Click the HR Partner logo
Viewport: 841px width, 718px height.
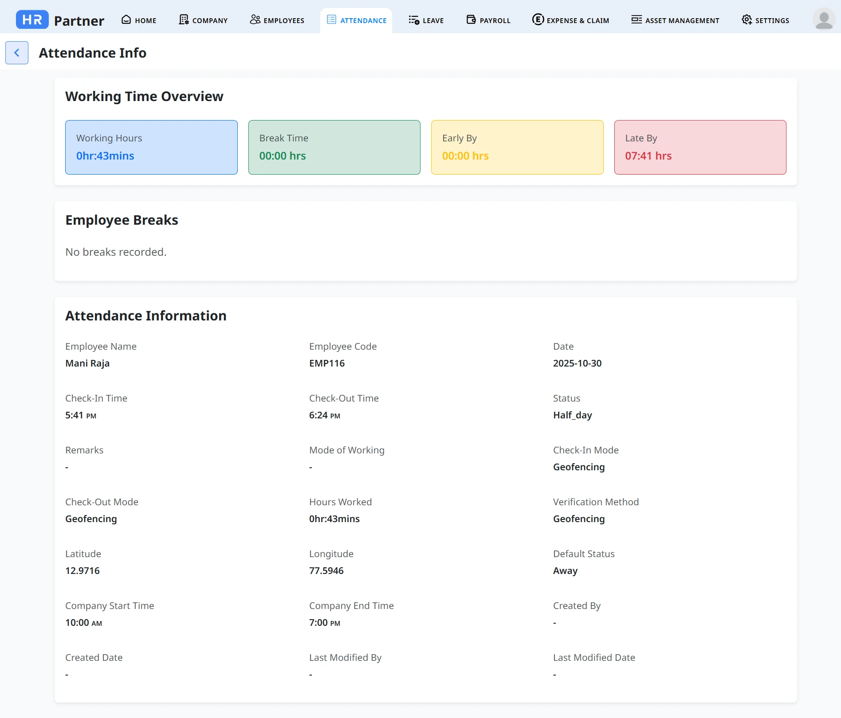[60, 20]
